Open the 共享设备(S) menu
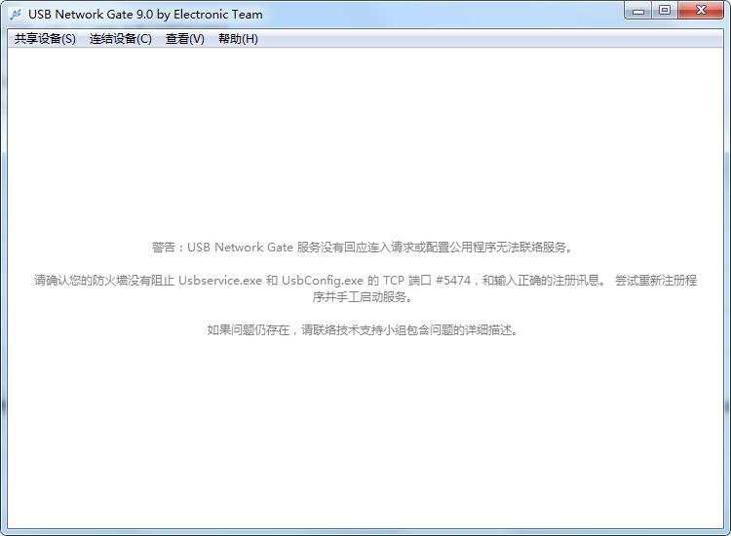731x536 pixels. [x=45, y=39]
